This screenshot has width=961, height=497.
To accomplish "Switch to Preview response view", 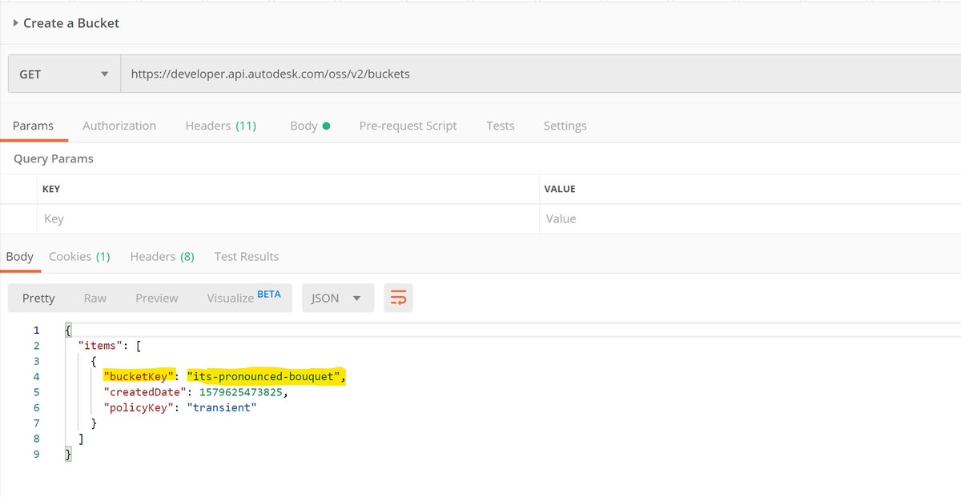I will [156, 298].
